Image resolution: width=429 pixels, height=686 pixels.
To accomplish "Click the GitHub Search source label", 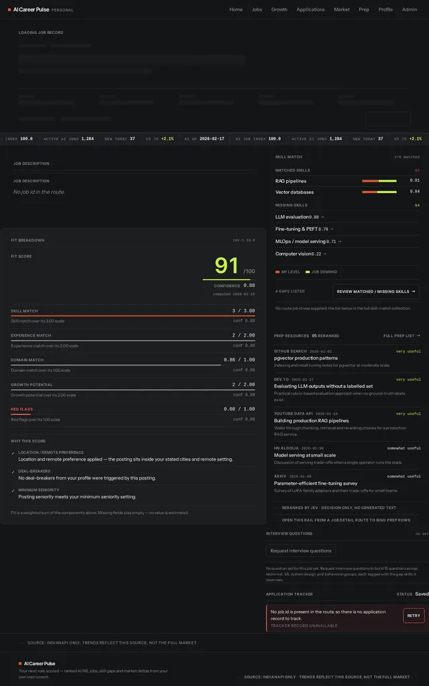I will tap(290, 351).
